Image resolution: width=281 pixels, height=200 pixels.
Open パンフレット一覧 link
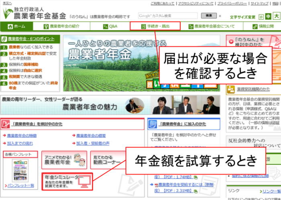(x=20, y=186)
